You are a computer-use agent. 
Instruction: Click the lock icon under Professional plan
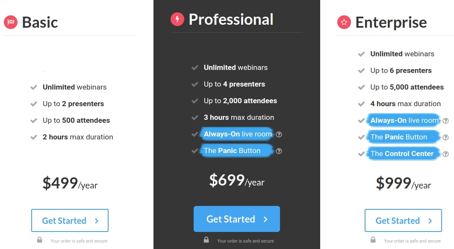pyautogui.click(x=206, y=240)
